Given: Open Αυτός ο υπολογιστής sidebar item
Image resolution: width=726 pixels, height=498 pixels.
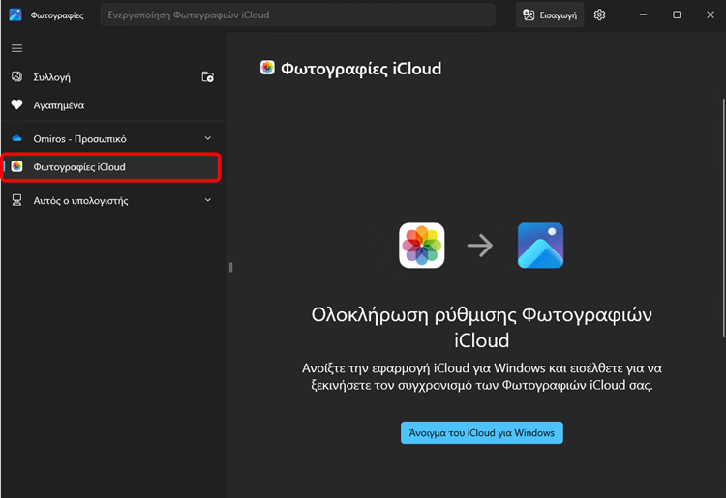Looking at the screenshot, I should click(113, 200).
